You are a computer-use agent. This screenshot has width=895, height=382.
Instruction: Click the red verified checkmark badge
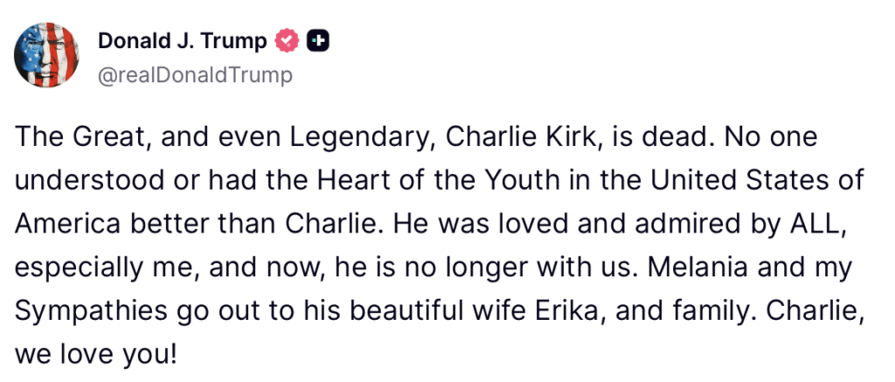coord(288,40)
